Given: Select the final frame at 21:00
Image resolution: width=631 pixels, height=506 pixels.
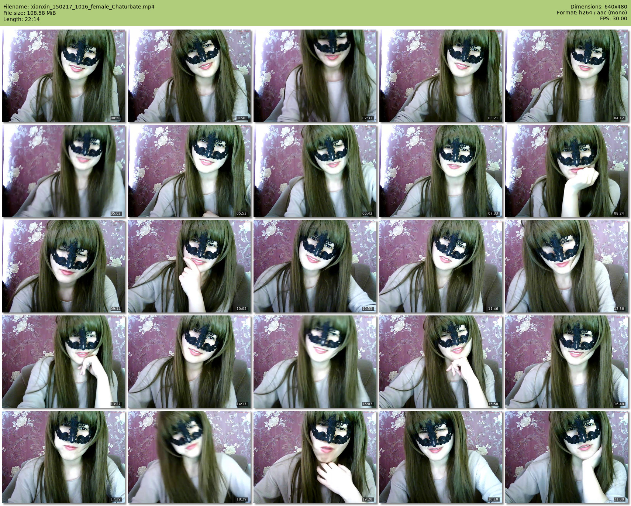Looking at the screenshot, I should 567,457.
